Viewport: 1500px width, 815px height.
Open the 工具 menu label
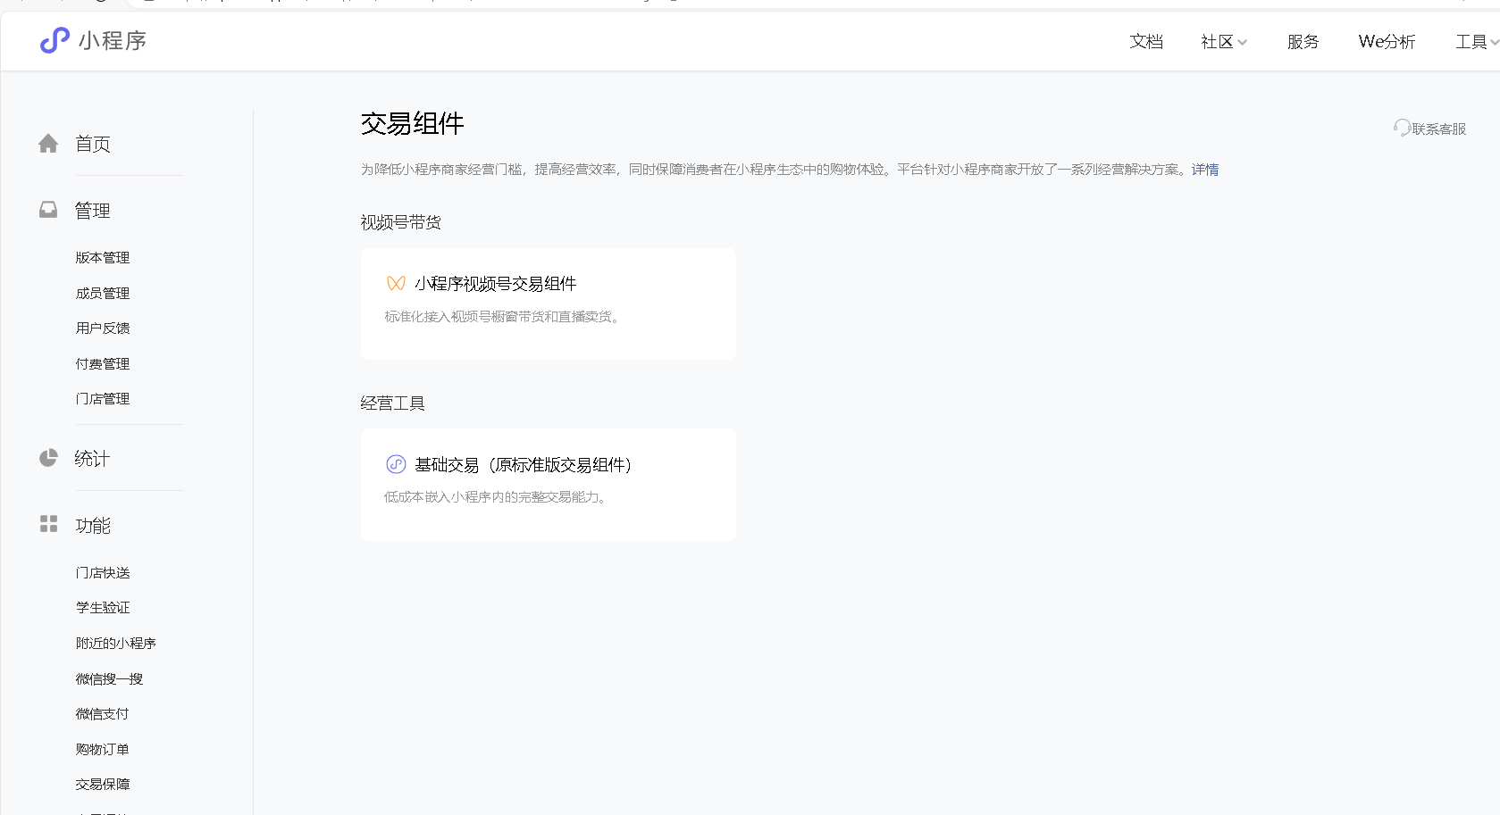(1471, 42)
